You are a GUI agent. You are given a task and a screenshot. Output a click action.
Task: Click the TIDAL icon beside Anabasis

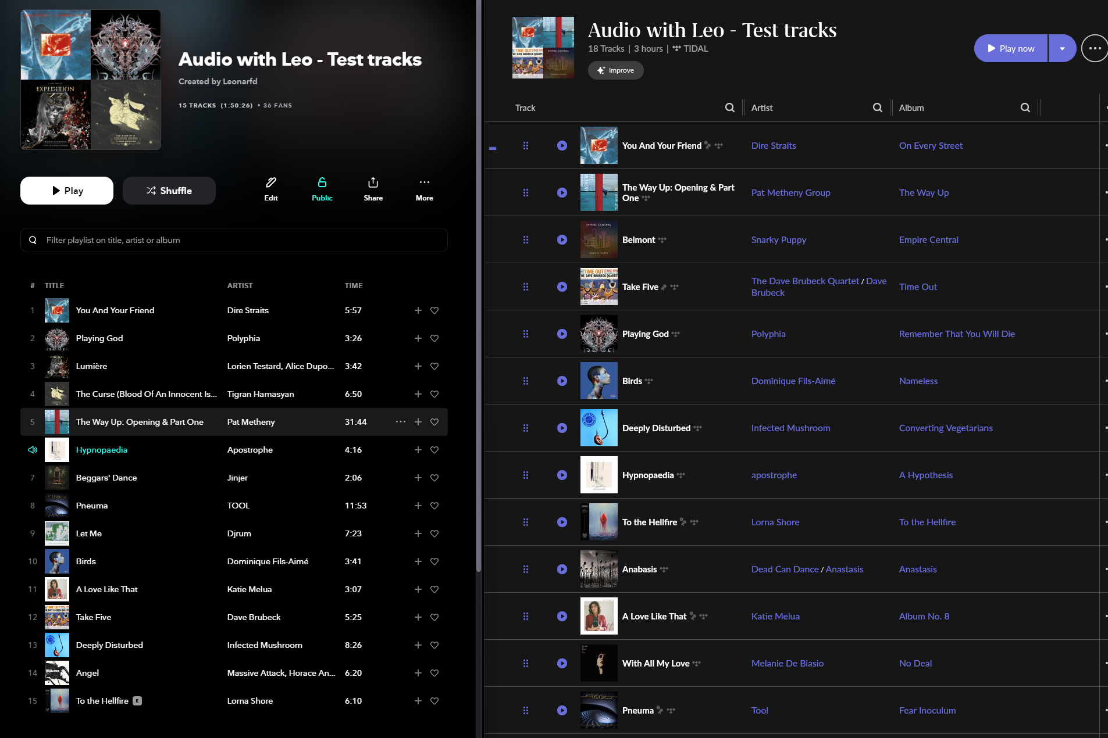(x=664, y=570)
